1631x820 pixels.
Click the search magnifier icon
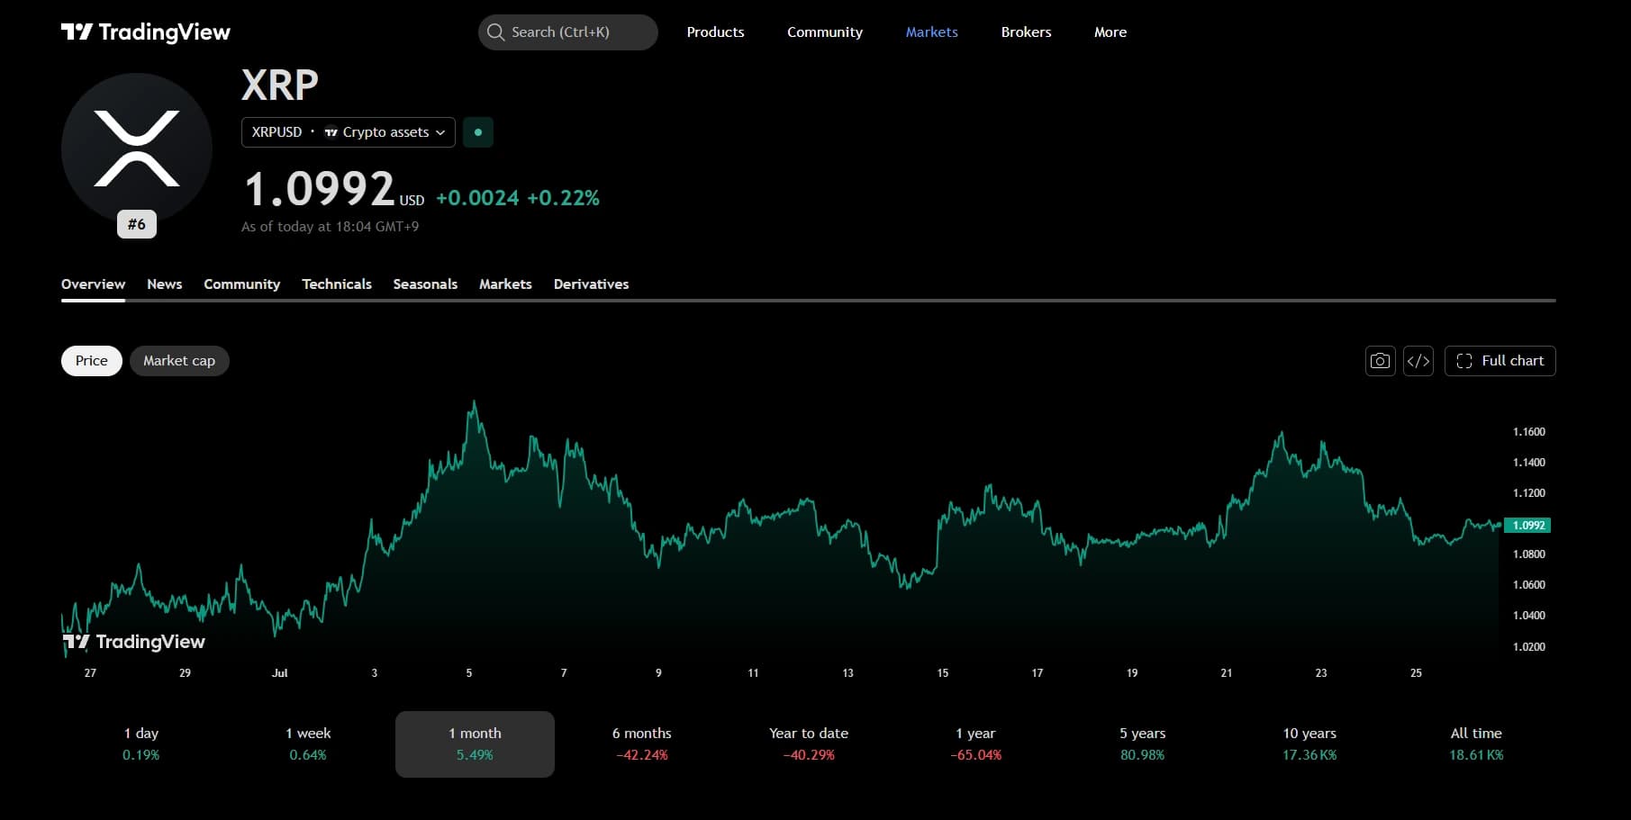point(495,32)
